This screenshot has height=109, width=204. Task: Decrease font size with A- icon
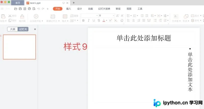tap(122, 16)
